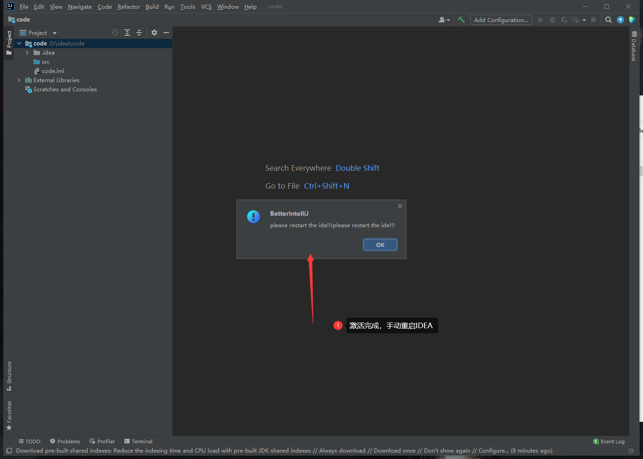Toggle tool window bars icon in status bar
This screenshot has height=459, width=643.
point(9,451)
